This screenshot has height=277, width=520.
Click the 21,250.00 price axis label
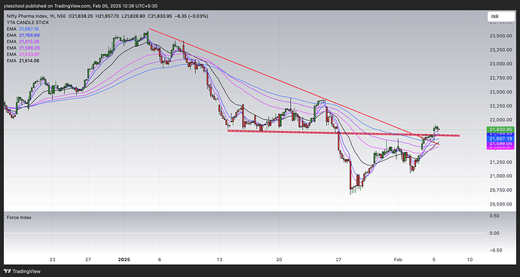pyautogui.click(x=500, y=162)
